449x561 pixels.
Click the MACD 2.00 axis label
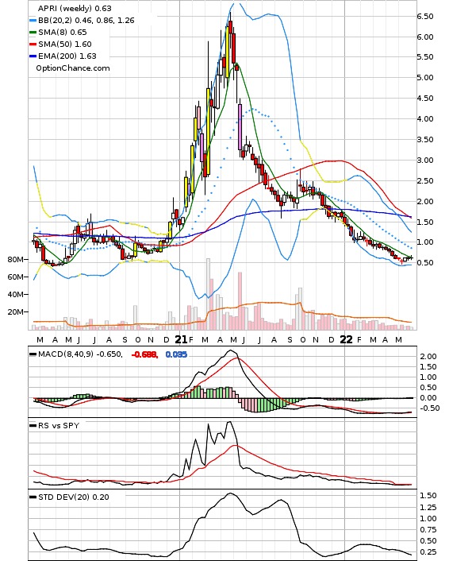click(x=428, y=356)
